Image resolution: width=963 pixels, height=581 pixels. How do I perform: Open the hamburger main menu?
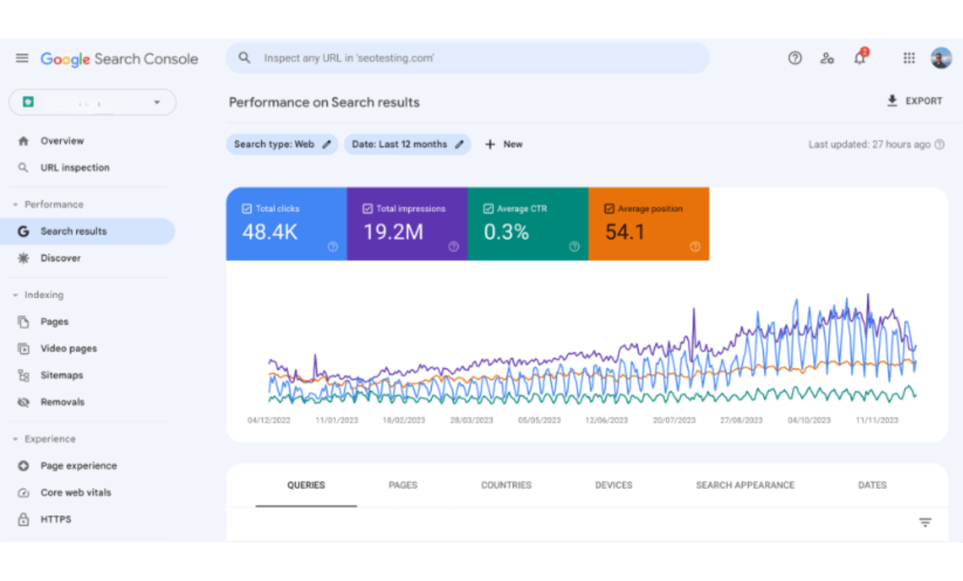click(22, 58)
